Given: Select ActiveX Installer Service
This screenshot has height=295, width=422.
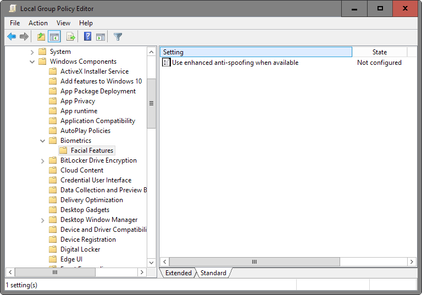Looking at the screenshot, I should click(95, 71).
